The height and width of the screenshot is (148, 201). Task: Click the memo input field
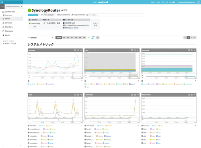(x=116, y=15)
